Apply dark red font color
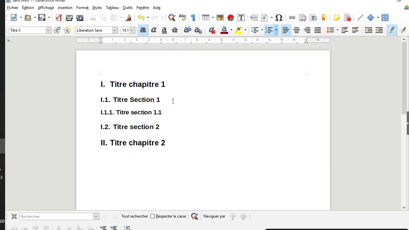 pyautogui.click(x=224, y=30)
